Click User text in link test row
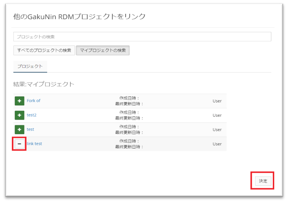This screenshot has width=288, height=203. (217, 144)
